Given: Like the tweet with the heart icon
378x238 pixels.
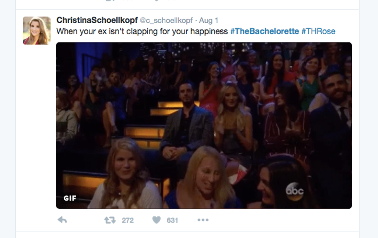Looking at the screenshot, I should coord(157,220).
